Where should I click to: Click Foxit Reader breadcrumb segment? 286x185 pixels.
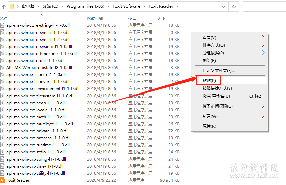[x=161, y=6]
